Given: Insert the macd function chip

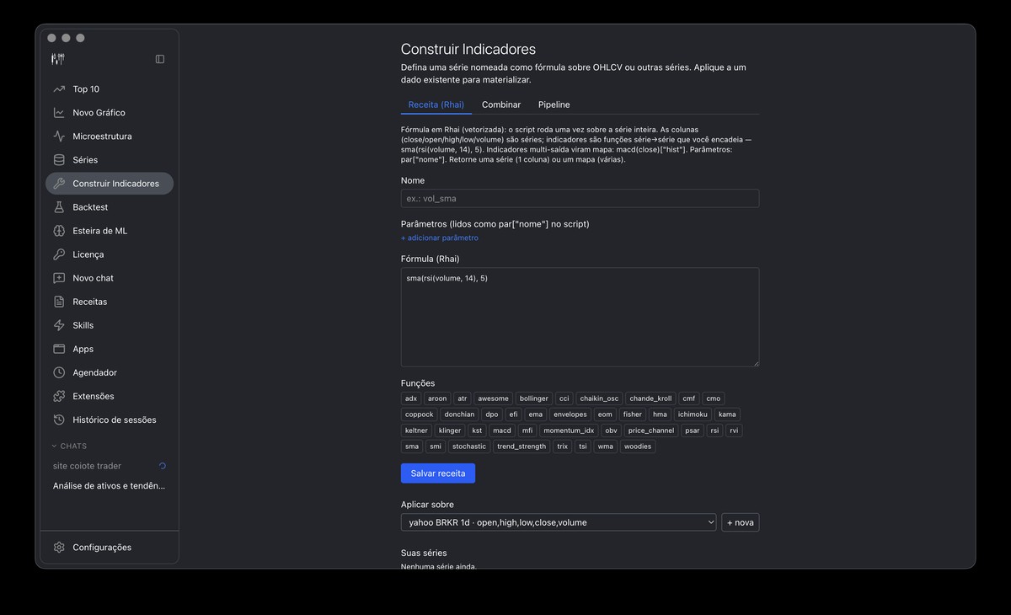Looking at the screenshot, I should click(x=502, y=430).
